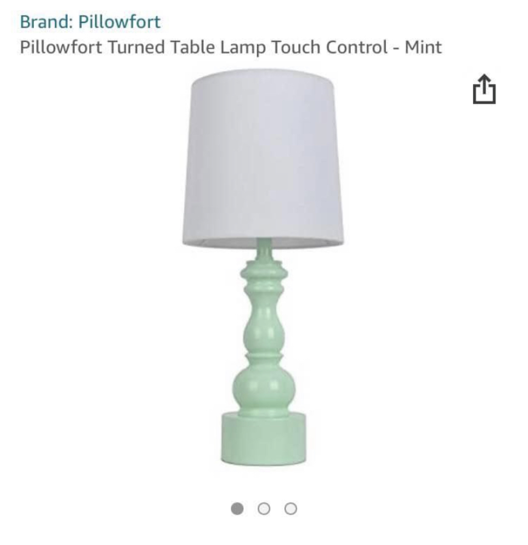Click the word Mint in the title

(423, 47)
